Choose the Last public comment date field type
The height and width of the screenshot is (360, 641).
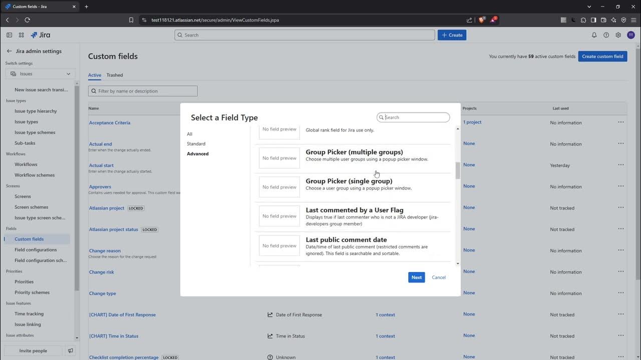(x=346, y=240)
